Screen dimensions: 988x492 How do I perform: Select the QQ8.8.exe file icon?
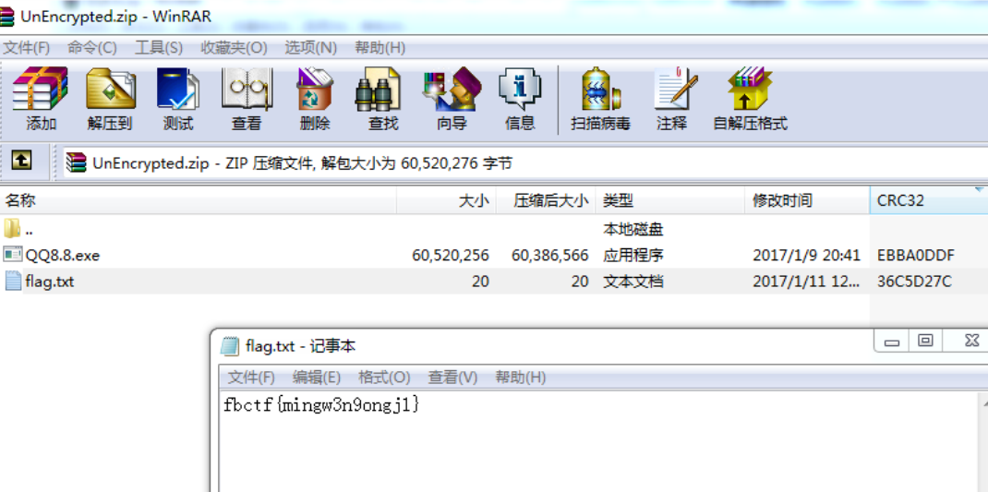pos(13,255)
